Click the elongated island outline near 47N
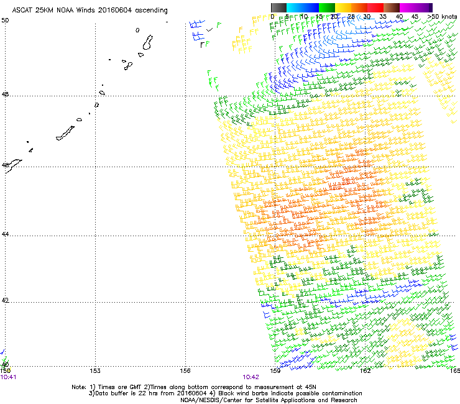Image resolution: width=460 pixels, height=404 pixels. [65, 133]
